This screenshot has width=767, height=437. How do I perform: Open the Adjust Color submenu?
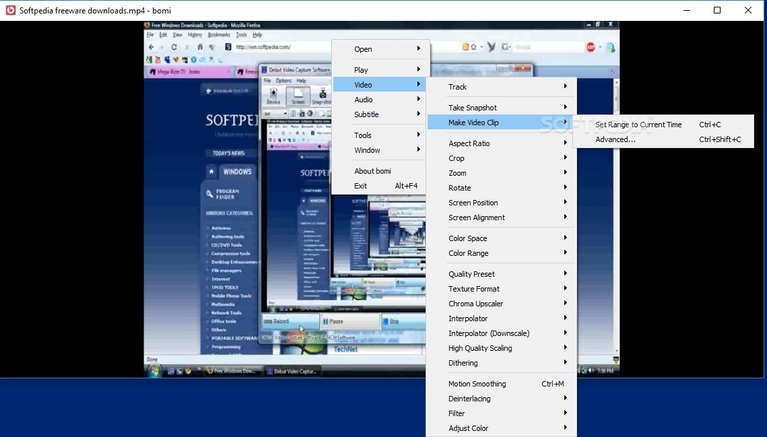pyautogui.click(x=502, y=428)
